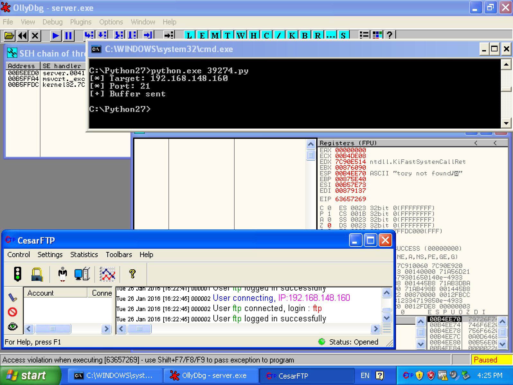Pause execution with the pause icon
The image size is (513, 385).
click(x=68, y=35)
